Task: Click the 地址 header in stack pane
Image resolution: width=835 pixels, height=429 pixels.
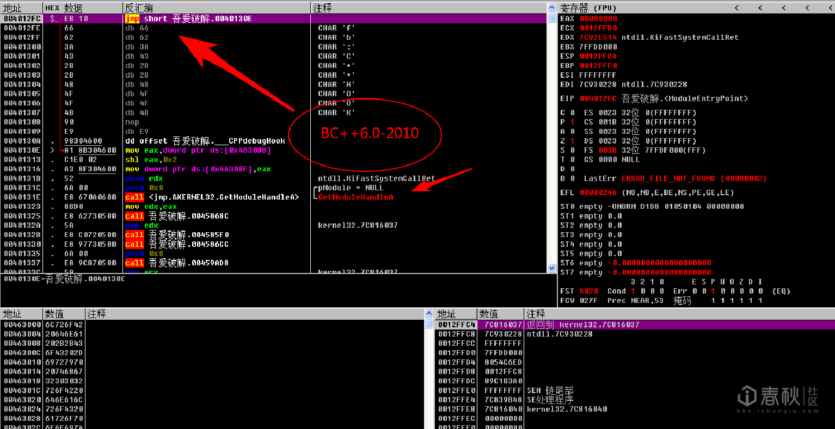Action: [456, 314]
